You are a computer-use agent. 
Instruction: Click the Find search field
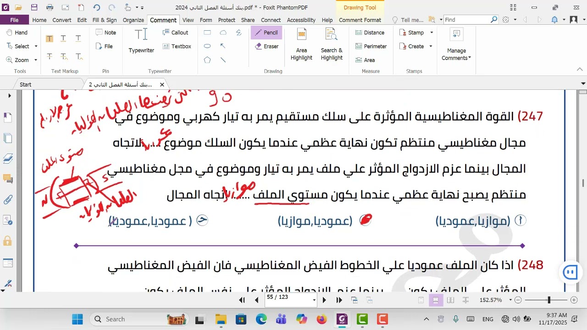[467, 20]
